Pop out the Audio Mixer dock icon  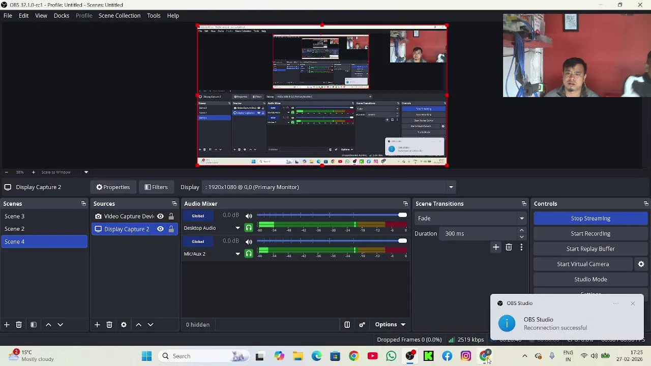point(405,203)
